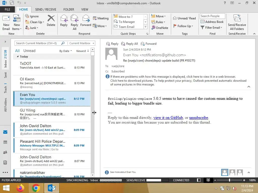
Task: Show All messages filter
Action: (17, 51)
